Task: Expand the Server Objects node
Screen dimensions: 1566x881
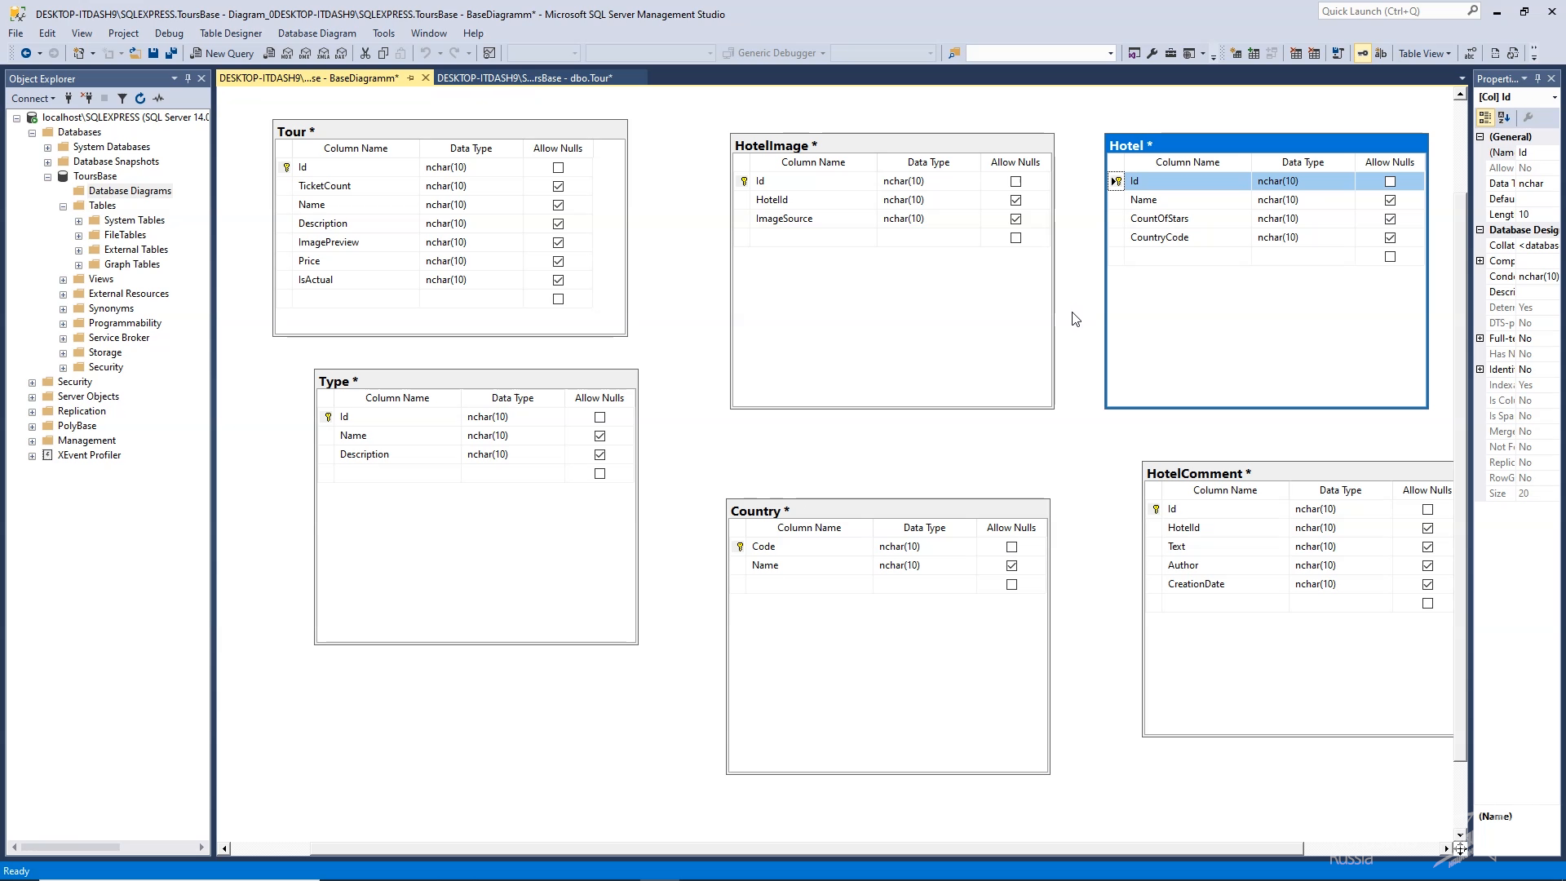Action: (x=32, y=396)
